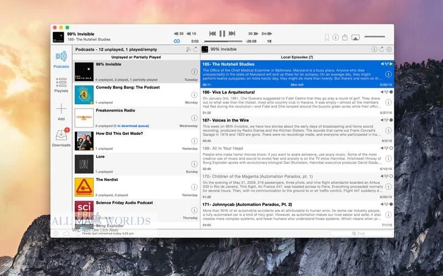This screenshot has height=276, width=443.
Task: Show info for episode 168 All In Your Head
Action: pyautogui.click(x=389, y=158)
